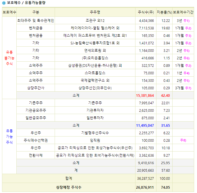This screenshot has width=197, height=193.
Task: Click the 상장예정 주식수 label
Action: [x=69, y=187]
